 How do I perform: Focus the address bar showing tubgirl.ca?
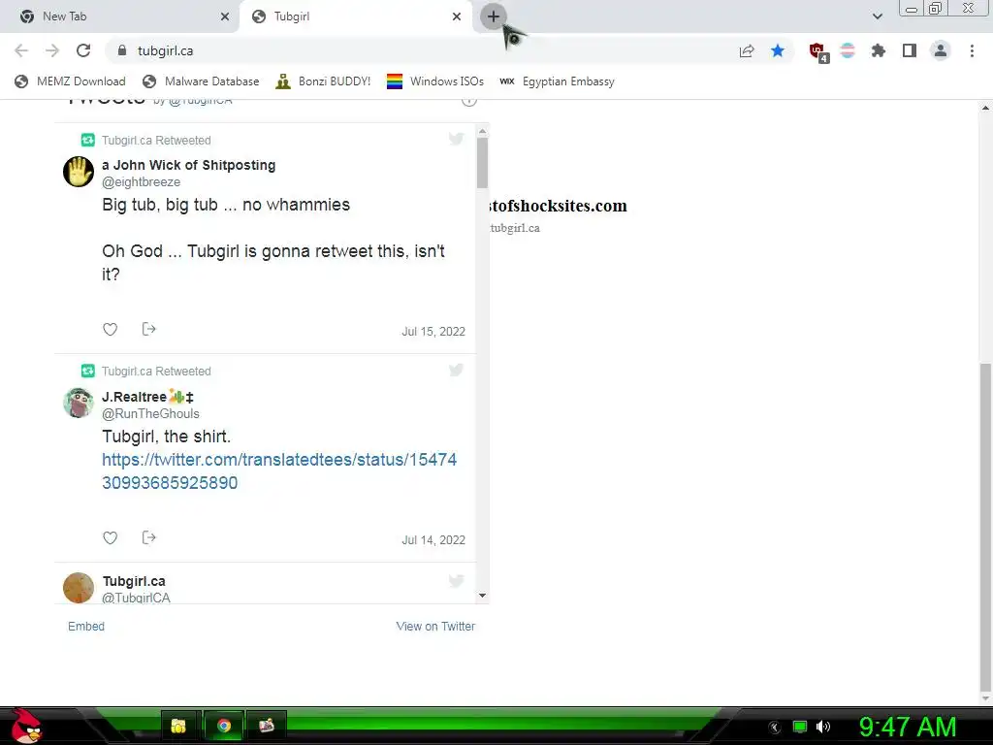(x=418, y=50)
